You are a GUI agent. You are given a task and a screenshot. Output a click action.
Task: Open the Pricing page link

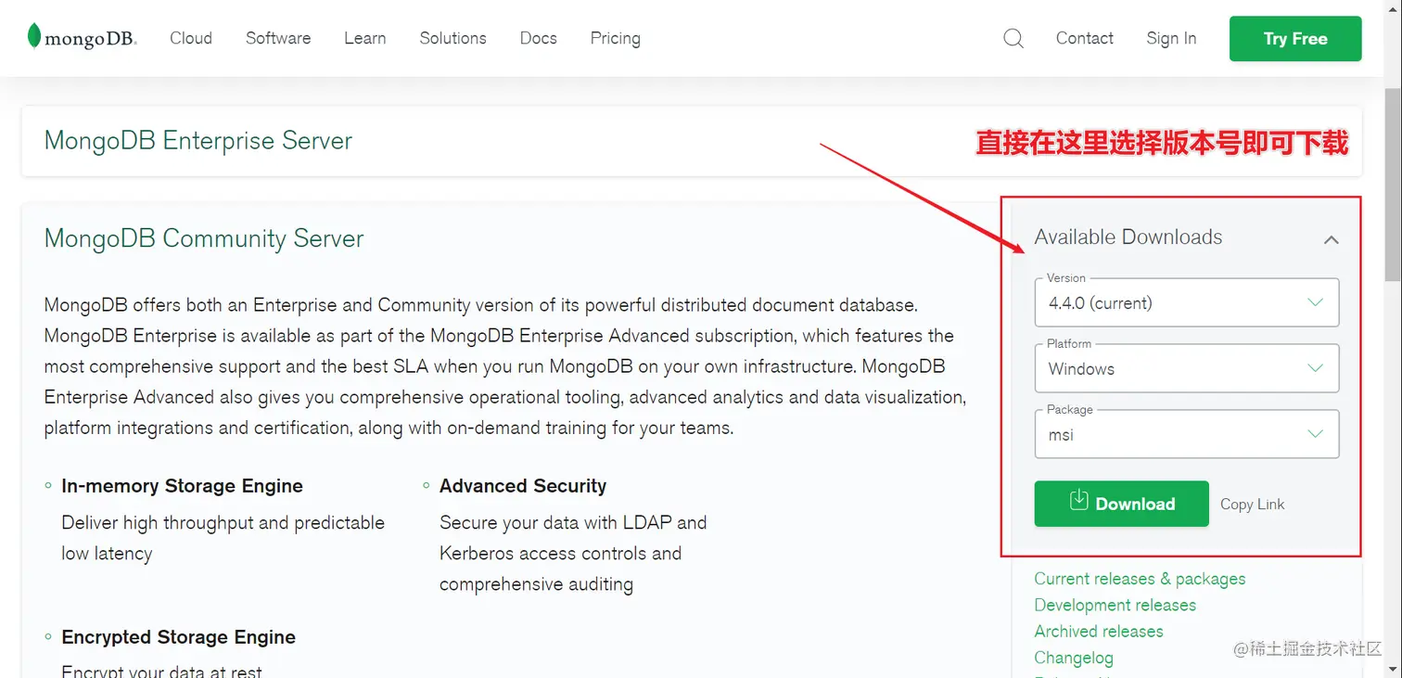[x=615, y=38]
